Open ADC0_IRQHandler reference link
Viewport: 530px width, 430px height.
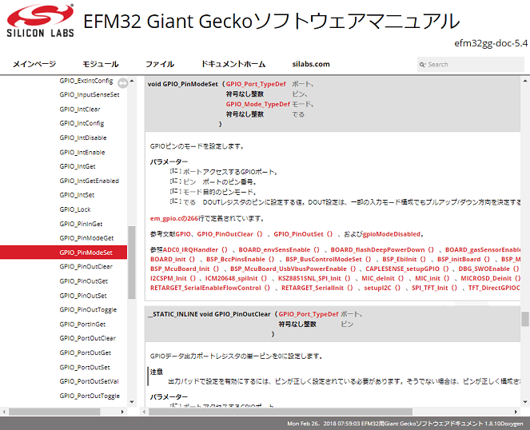coord(195,249)
